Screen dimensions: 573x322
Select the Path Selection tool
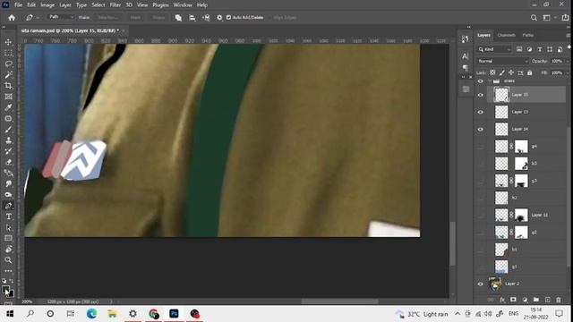pyautogui.click(x=8, y=227)
